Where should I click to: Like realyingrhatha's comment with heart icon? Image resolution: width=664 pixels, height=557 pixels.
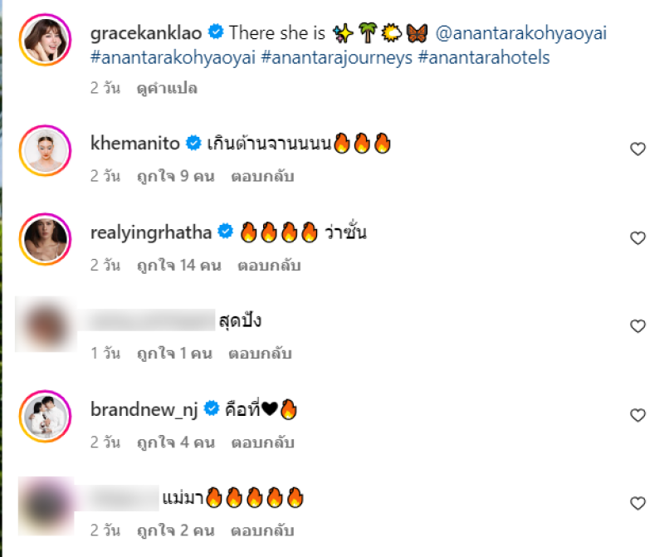point(637,238)
